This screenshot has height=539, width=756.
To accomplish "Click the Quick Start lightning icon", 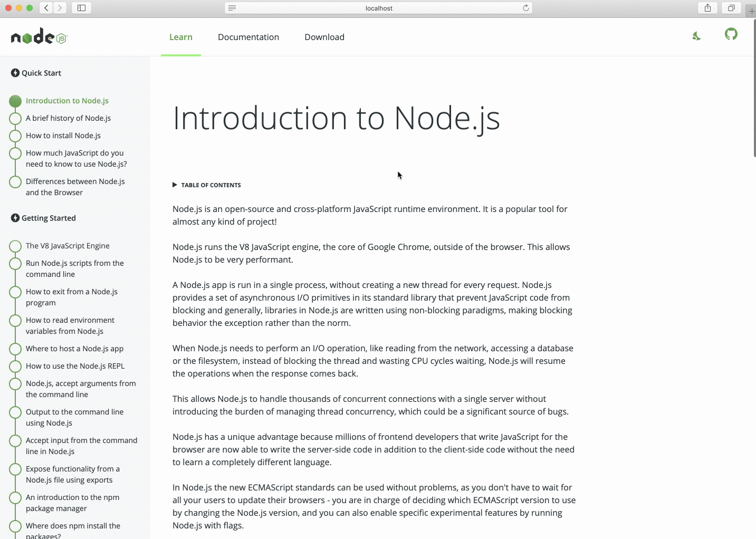I will click(x=15, y=73).
